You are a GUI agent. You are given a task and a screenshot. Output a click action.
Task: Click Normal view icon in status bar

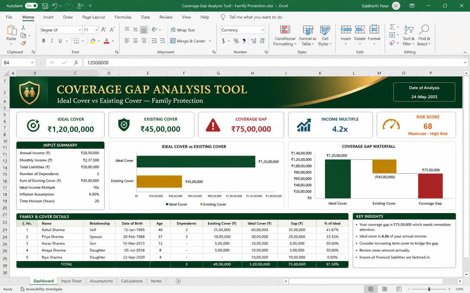[x=371, y=289]
